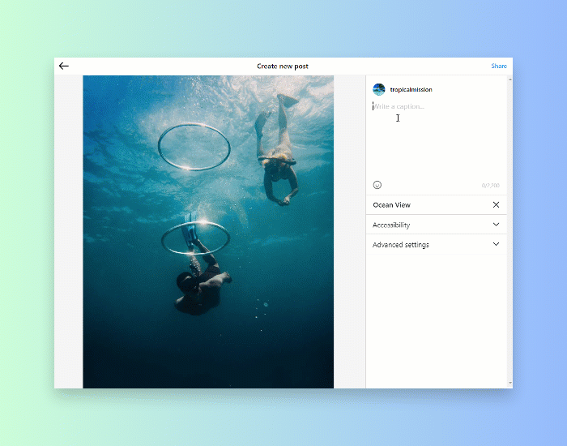567x446 pixels.
Task: Click the 0/2,200 character counter
Action: coord(490,186)
